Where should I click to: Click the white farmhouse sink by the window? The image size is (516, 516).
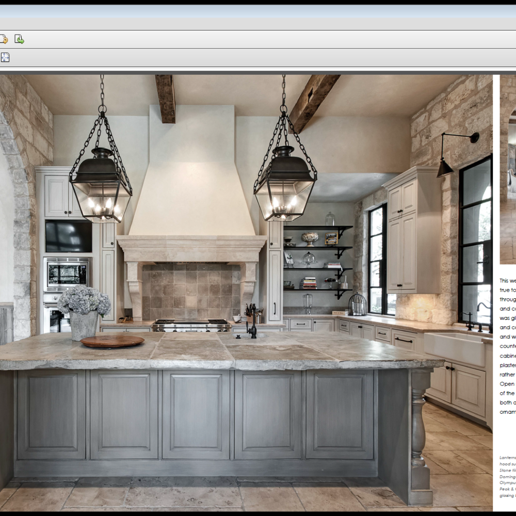(454, 347)
